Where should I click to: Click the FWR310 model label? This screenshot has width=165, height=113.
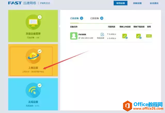click(x=45, y=3)
